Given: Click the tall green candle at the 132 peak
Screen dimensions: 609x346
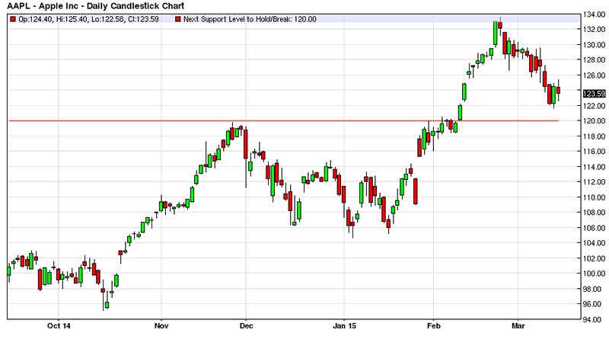Looking at the screenshot, I should (x=496, y=34).
